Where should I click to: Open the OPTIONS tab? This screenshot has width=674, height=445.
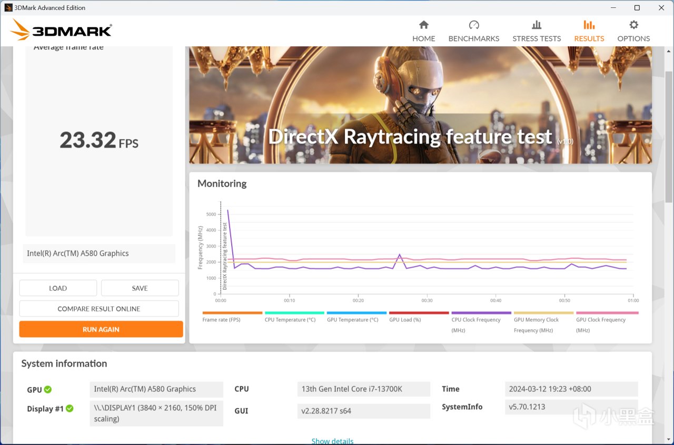click(x=633, y=31)
